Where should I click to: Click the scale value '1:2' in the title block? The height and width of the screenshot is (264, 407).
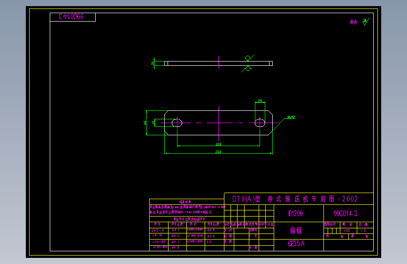pyautogui.click(x=363, y=231)
